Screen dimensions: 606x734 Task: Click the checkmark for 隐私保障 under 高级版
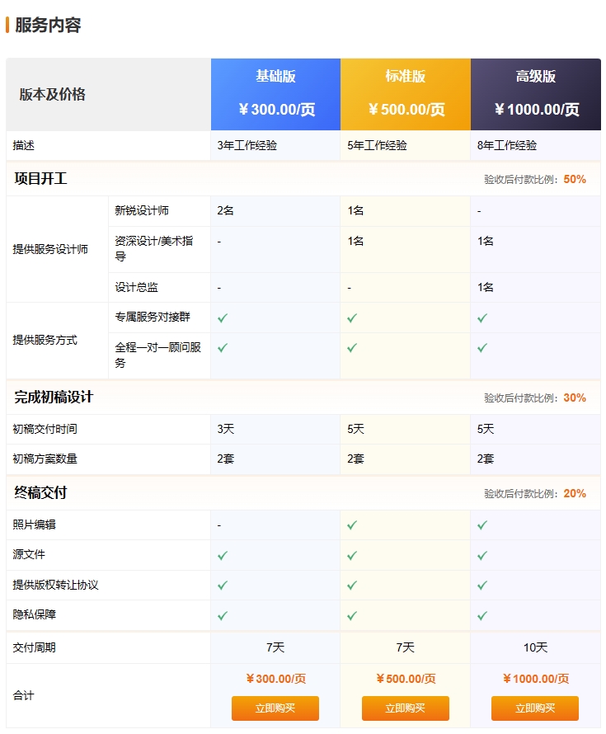coord(481,615)
